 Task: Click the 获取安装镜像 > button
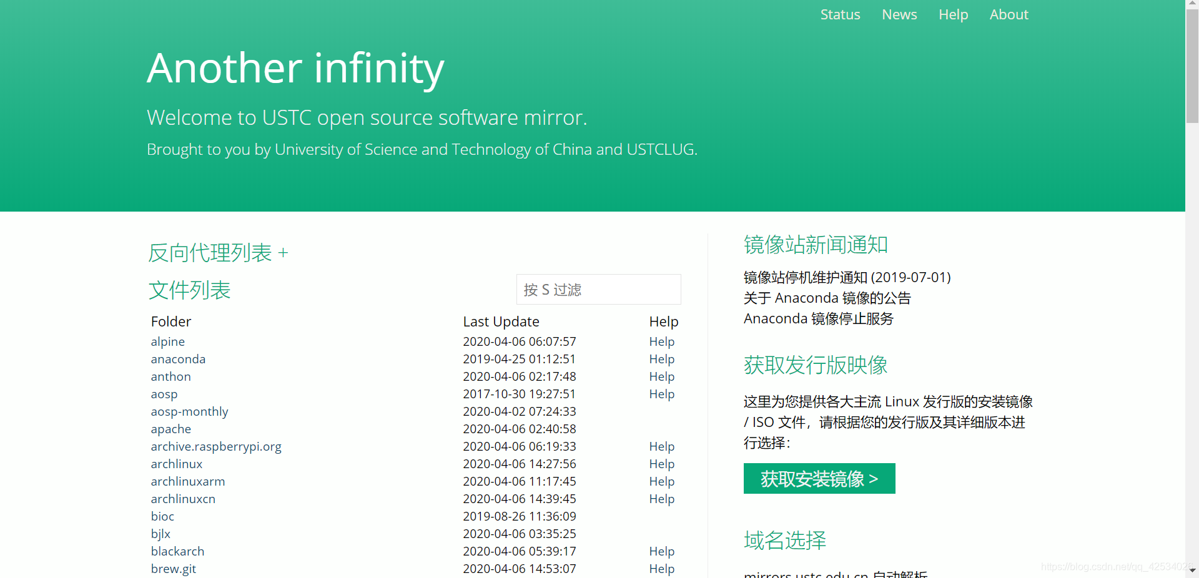[x=819, y=479]
